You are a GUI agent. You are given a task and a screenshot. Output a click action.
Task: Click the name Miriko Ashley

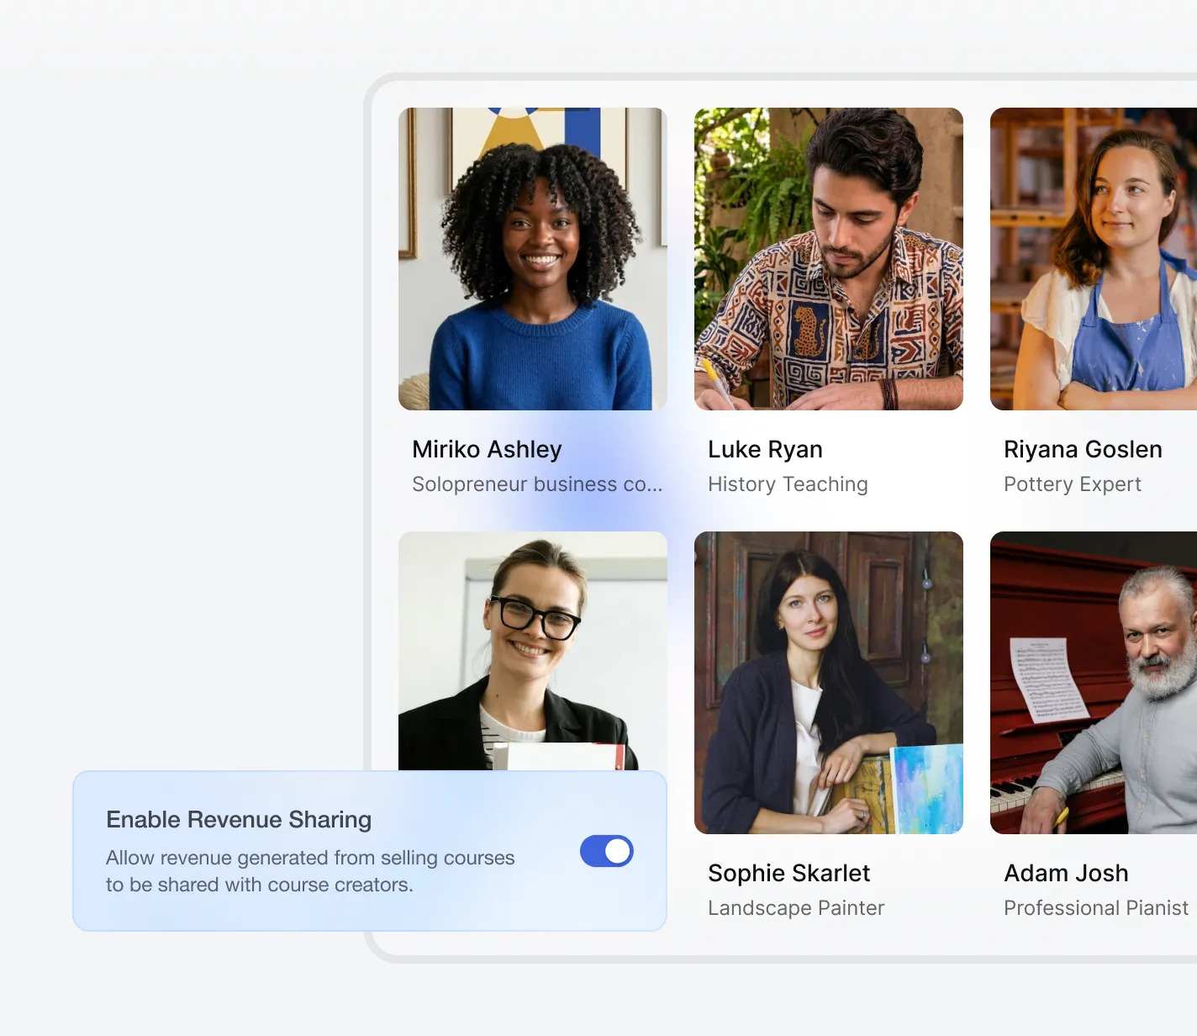click(x=487, y=449)
